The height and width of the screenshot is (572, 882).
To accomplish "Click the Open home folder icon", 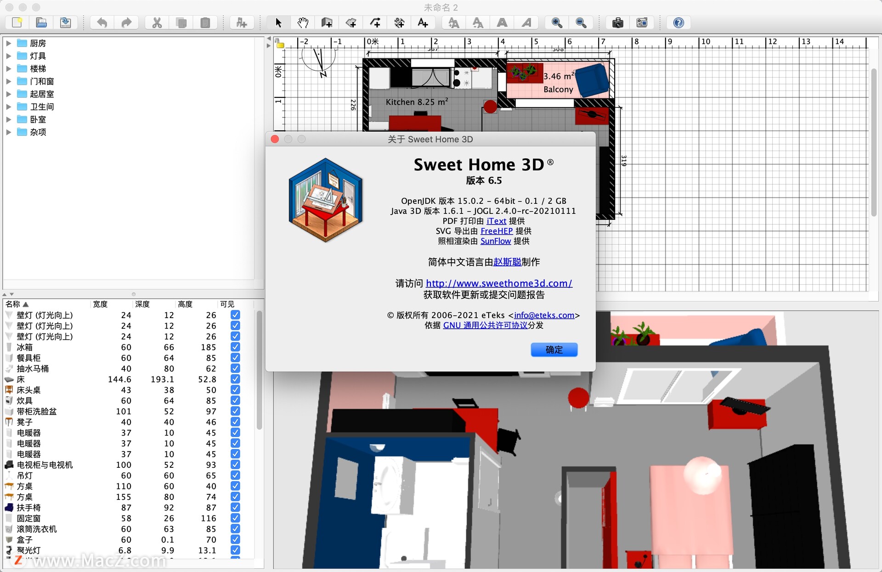I will 41,22.
